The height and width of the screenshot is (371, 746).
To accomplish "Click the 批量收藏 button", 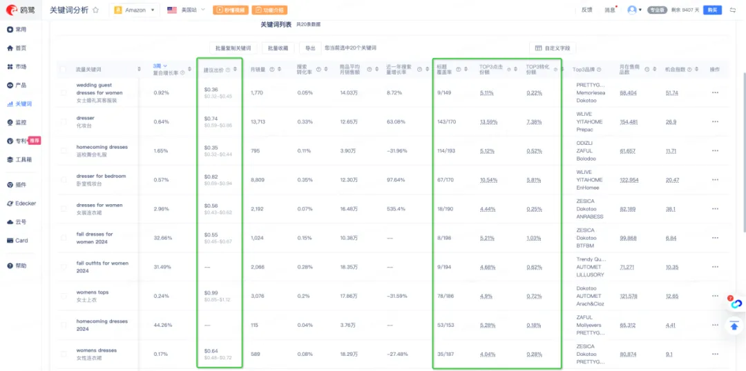I will (x=278, y=48).
